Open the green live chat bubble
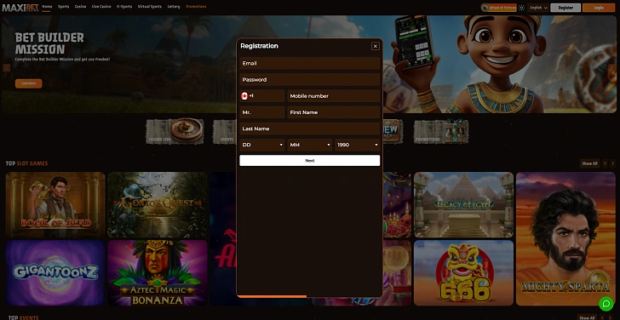 tap(606, 304)
